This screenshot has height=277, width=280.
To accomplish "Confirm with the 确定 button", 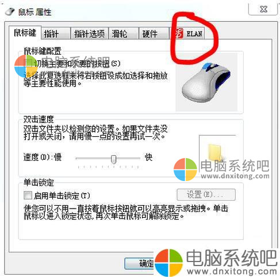I will pyautogui.click(x=140, y=264).
